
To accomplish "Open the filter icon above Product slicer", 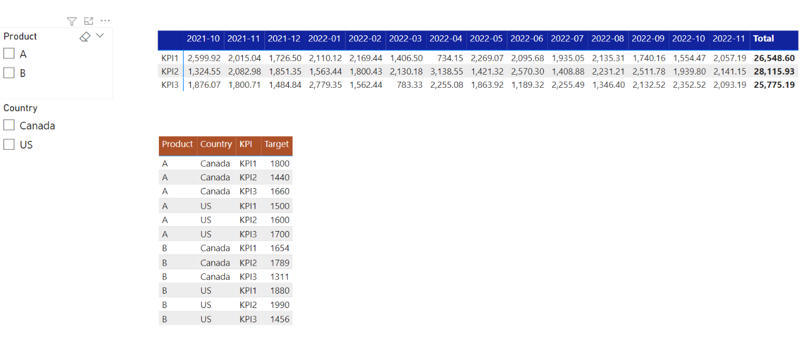I will [x=72, y=21].
